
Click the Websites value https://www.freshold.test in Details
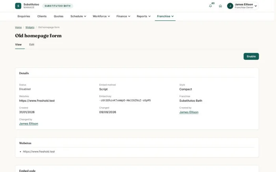37,101
